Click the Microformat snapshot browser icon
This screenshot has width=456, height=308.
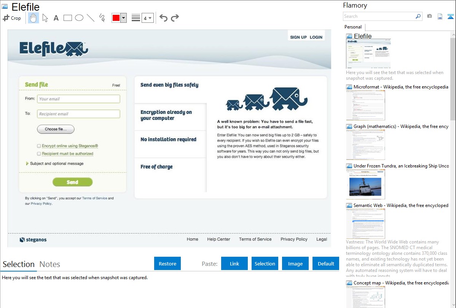click(349, 87)
